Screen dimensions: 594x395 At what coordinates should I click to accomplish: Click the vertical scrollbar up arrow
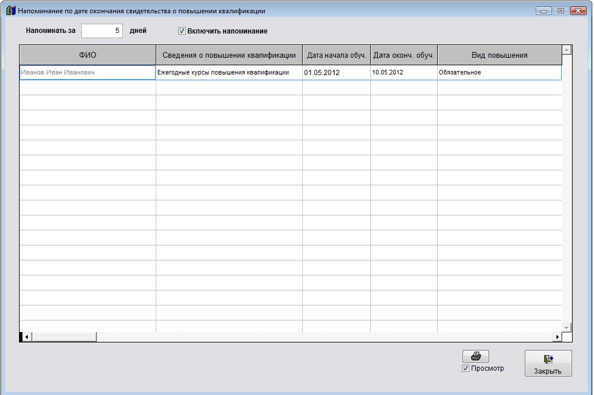(566, 50)
